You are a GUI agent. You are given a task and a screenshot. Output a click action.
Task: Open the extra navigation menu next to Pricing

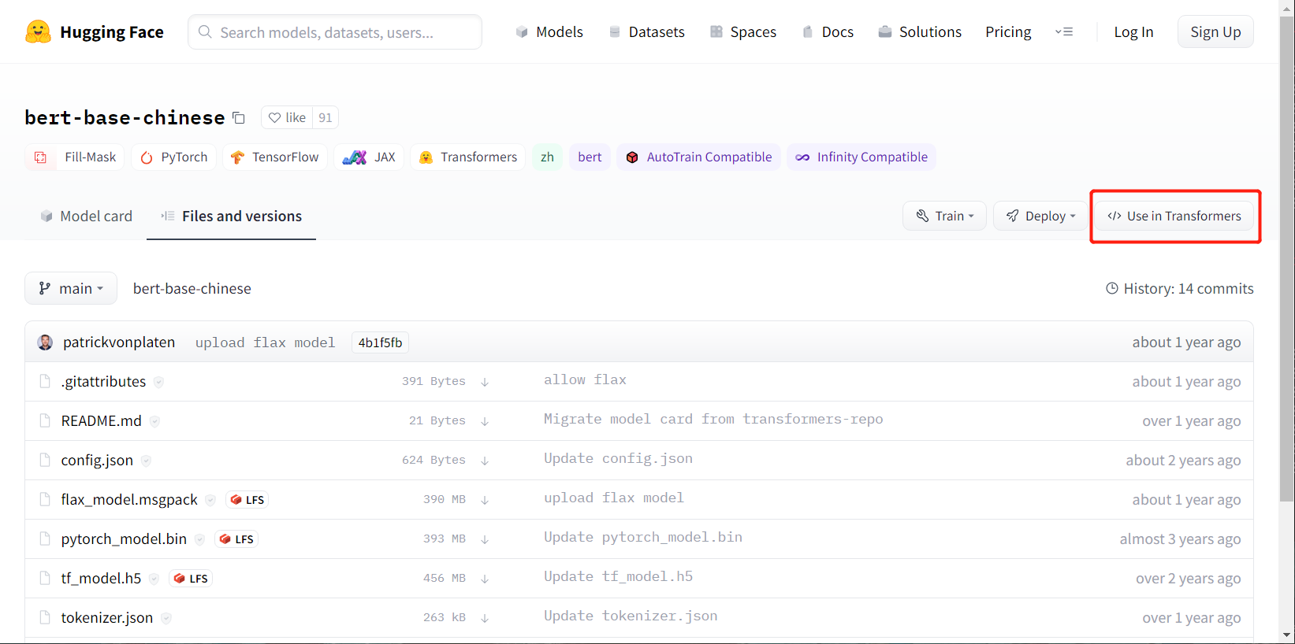point(1064,32)
